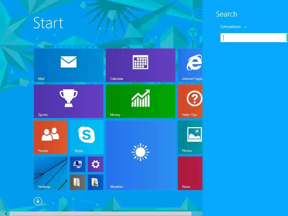Image resolution: width=288 pixels, height=216 pixels.
Task: Open the Calendar tile
Action: 141,65
